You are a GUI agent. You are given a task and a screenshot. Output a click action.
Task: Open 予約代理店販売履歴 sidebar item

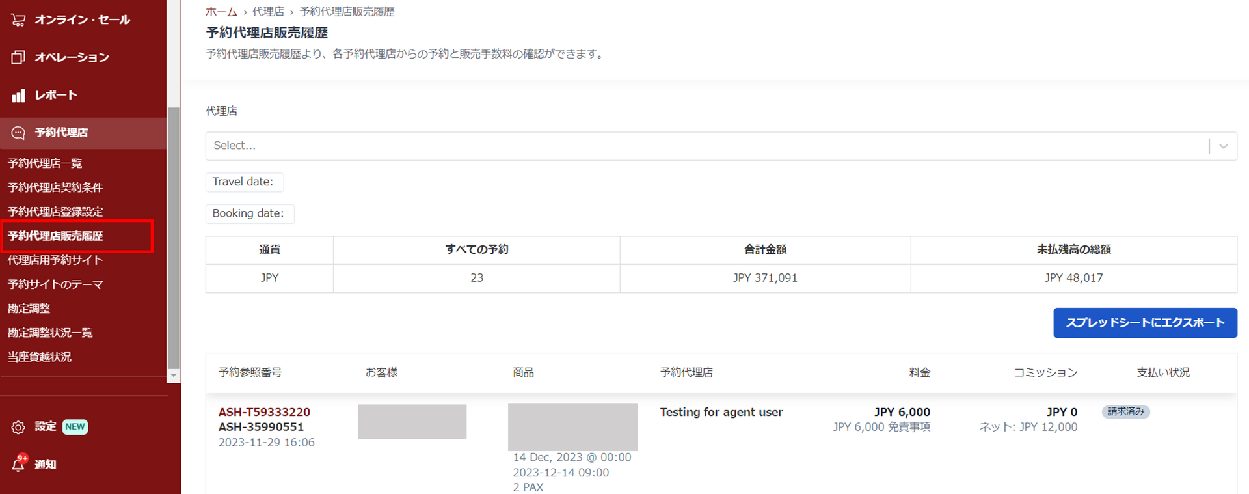coord(55,236)
